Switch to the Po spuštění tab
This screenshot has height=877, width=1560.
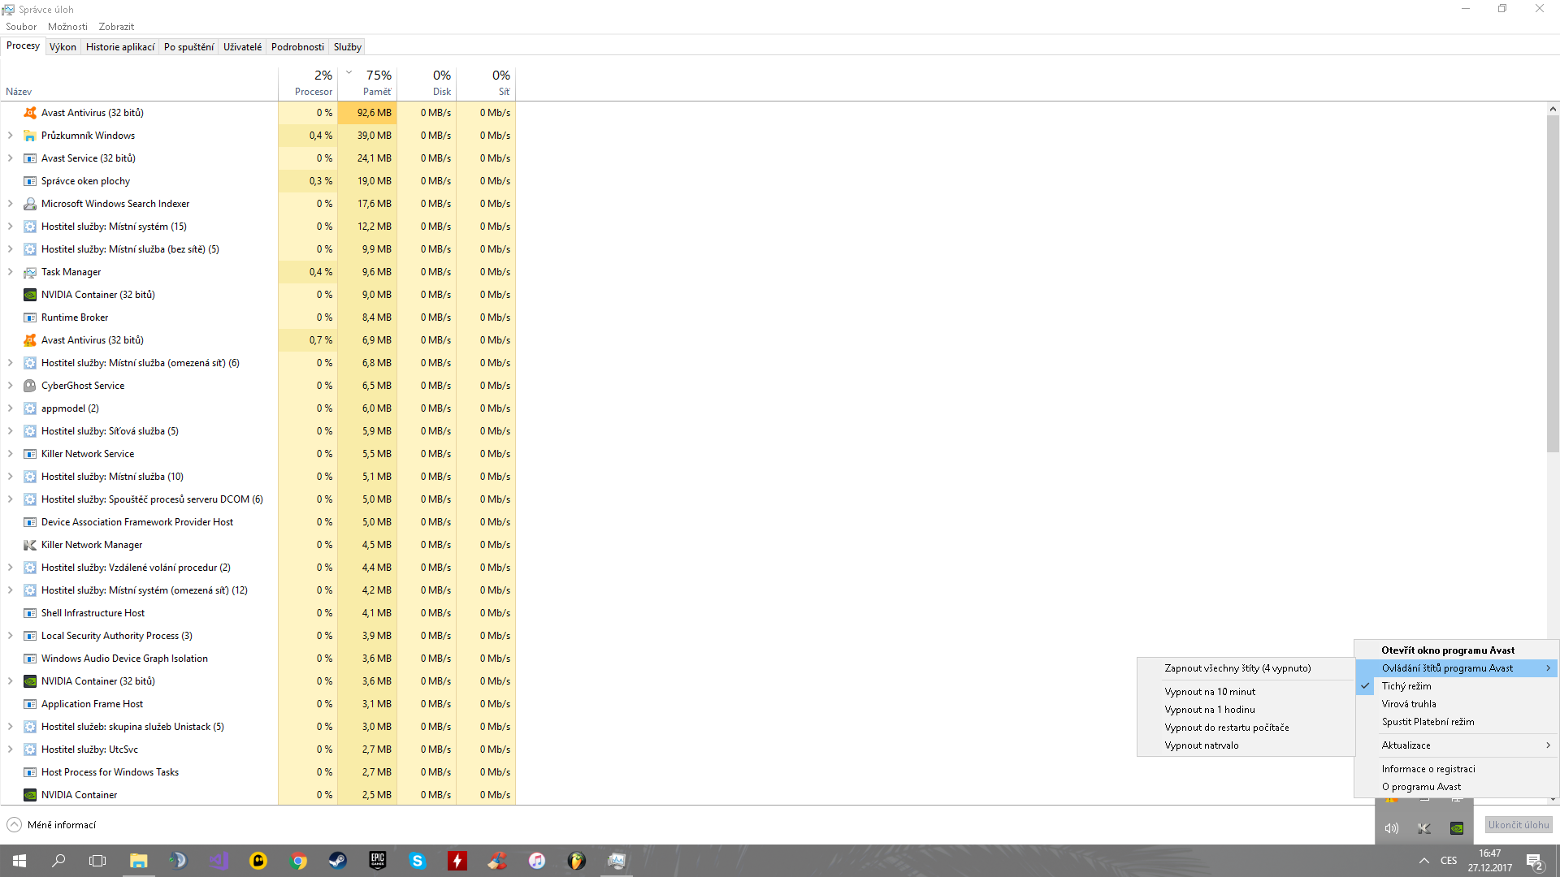point(188,47)
